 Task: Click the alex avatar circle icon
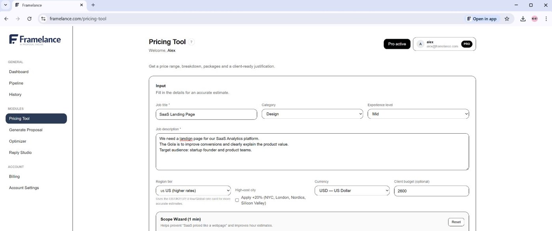tap(420, 44)
